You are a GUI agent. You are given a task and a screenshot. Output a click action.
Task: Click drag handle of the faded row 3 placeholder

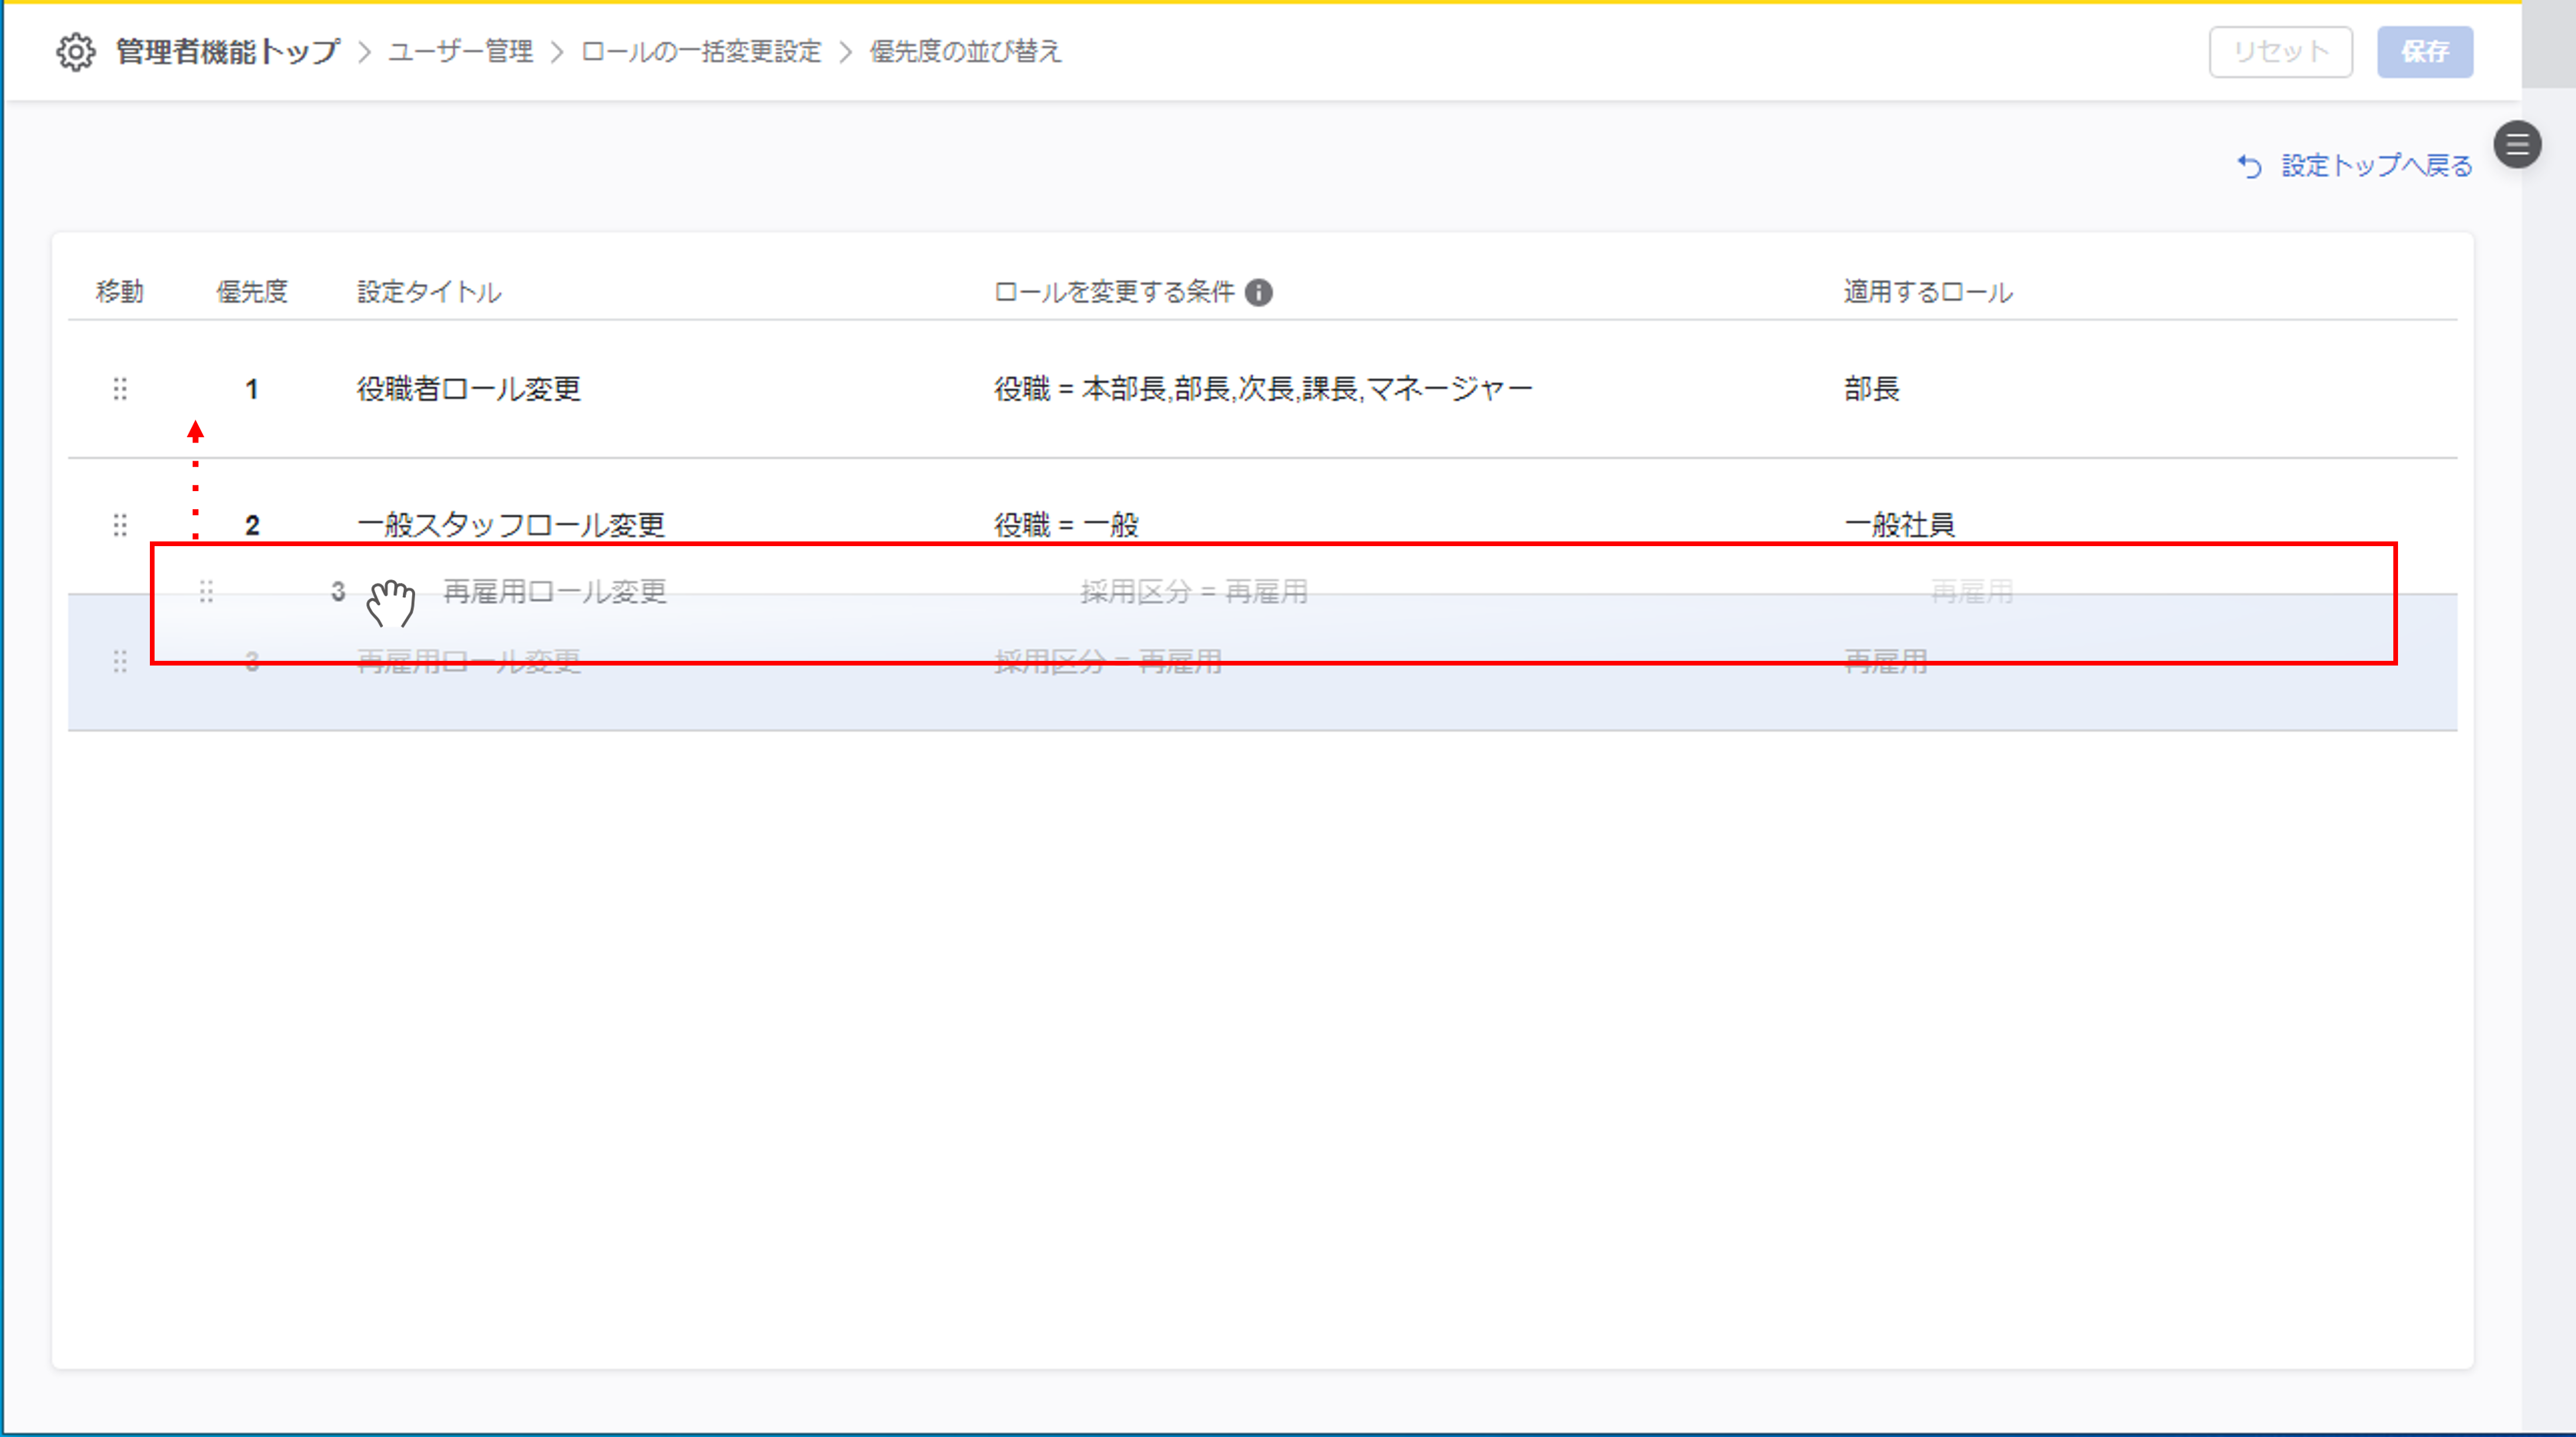[120, 661]
